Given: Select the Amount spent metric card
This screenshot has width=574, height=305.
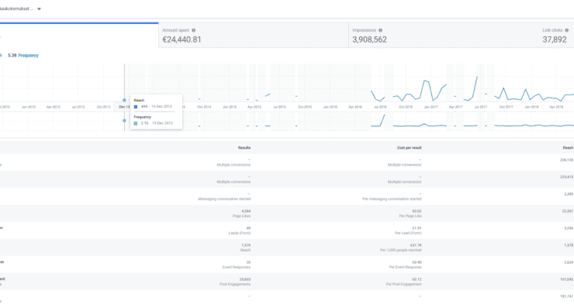Looking at the screenshot, I should (254, 35).
